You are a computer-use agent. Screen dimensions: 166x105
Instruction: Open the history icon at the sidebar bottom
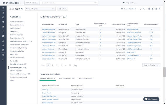coord(3,60)
